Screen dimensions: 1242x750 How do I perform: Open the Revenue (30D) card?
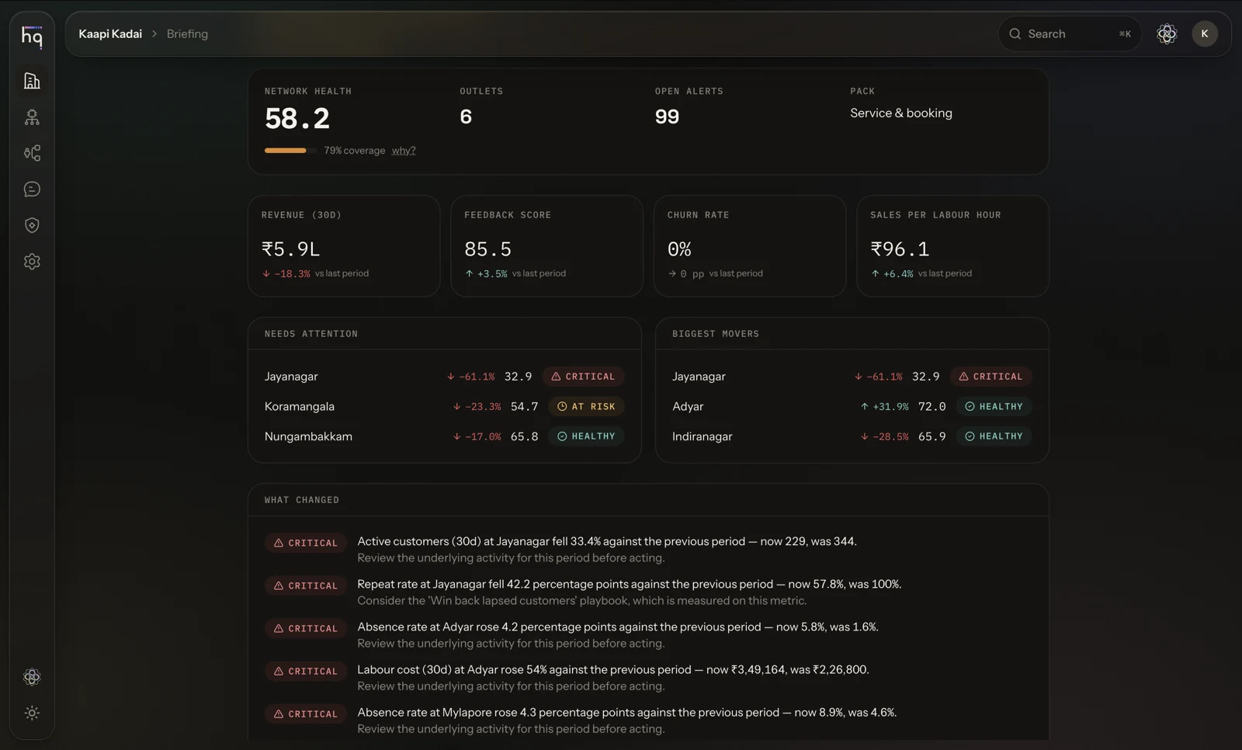344,246
